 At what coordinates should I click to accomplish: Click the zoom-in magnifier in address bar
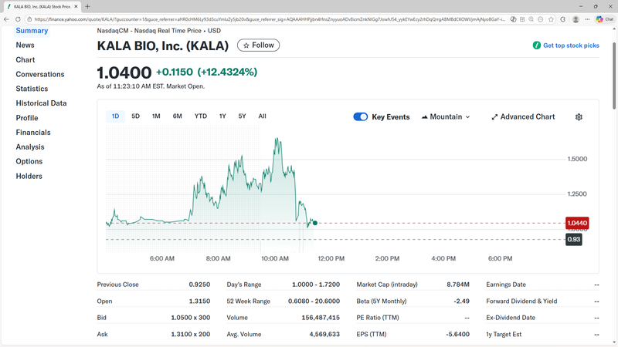click(x=531, y=19)
